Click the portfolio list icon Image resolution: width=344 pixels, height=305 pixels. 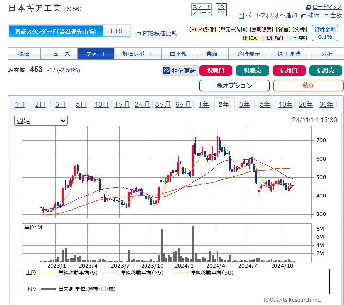coord(241,16)
